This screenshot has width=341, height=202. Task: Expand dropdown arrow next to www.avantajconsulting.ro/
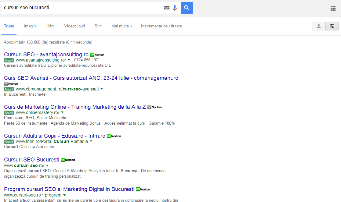(x=69, y=60)
